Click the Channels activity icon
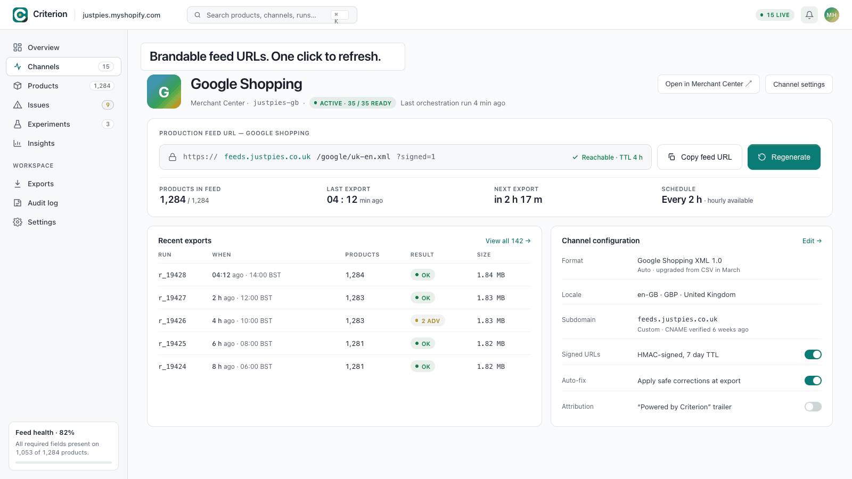852x479 pixels. point(18,67)
